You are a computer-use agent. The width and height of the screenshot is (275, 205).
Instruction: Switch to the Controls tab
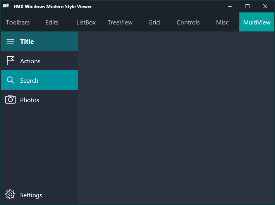click(188, 23)
